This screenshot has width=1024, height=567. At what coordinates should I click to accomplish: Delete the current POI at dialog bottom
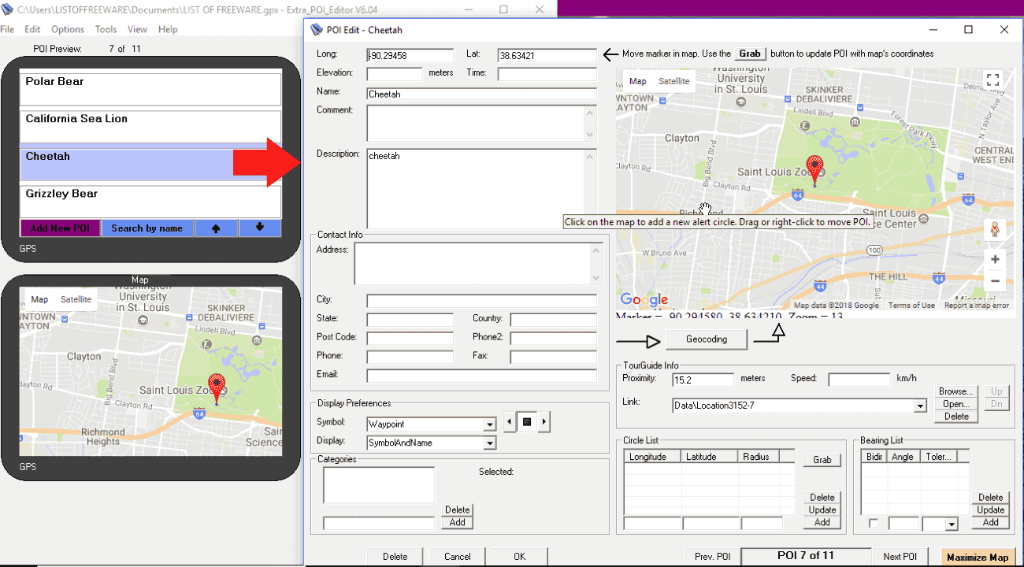395,556
